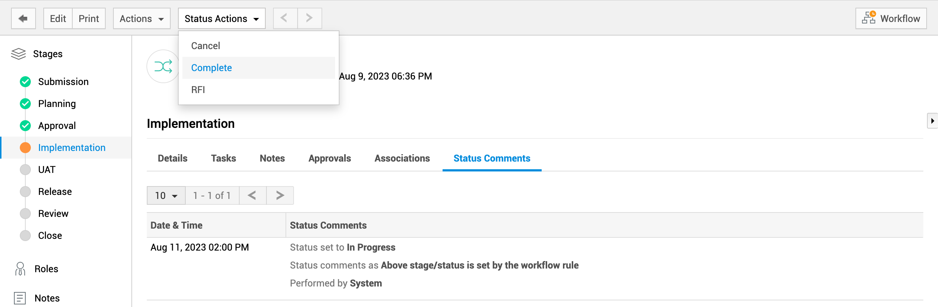
Task: Click the change shuffle icon circle
Action: tap(163, 66)
